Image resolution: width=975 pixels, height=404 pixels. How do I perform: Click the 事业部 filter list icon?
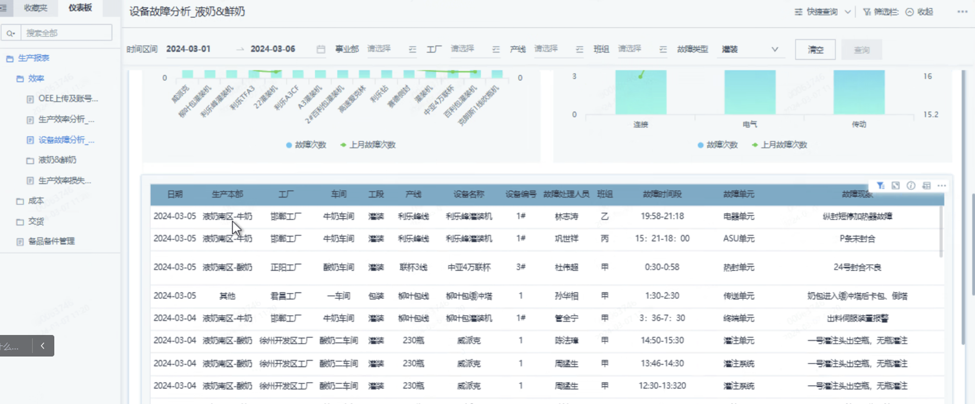pos(412,50)
